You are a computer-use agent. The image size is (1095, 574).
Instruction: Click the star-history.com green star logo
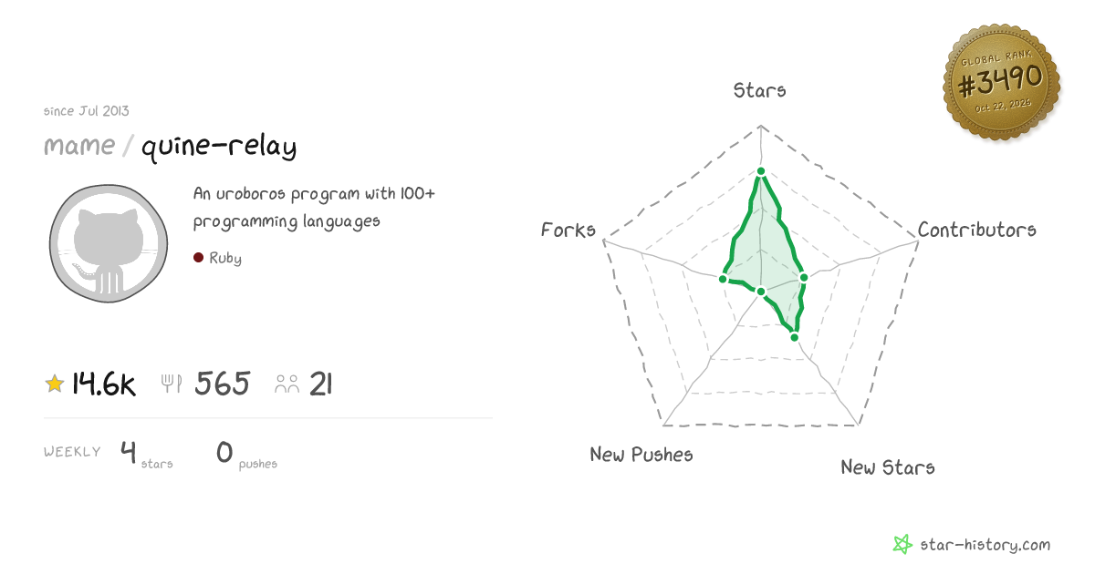click(902, 545)
